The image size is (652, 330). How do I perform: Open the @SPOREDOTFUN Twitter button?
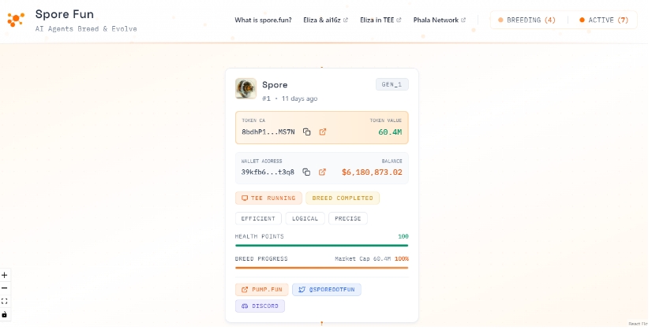pyautogui.click(x=327, y=289)
